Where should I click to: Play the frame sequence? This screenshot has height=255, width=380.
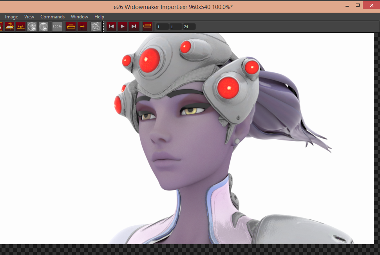tap(123, 26)
